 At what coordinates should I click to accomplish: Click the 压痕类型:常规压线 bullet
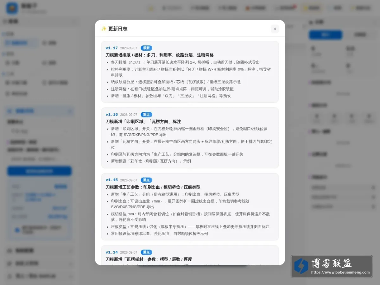(x=190, y=227)
